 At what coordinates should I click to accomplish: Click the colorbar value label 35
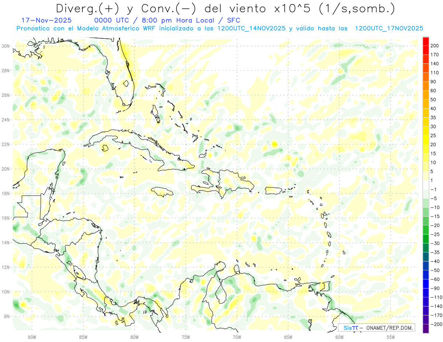434,118
